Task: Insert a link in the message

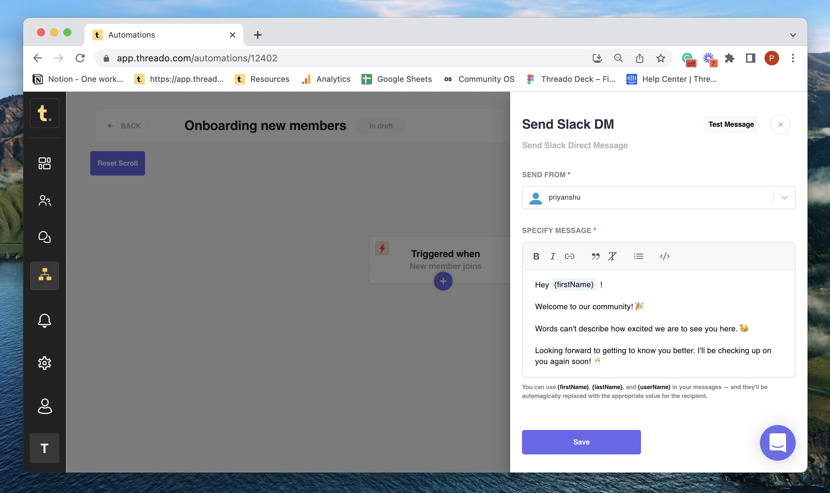Action: tap(569, 256)
